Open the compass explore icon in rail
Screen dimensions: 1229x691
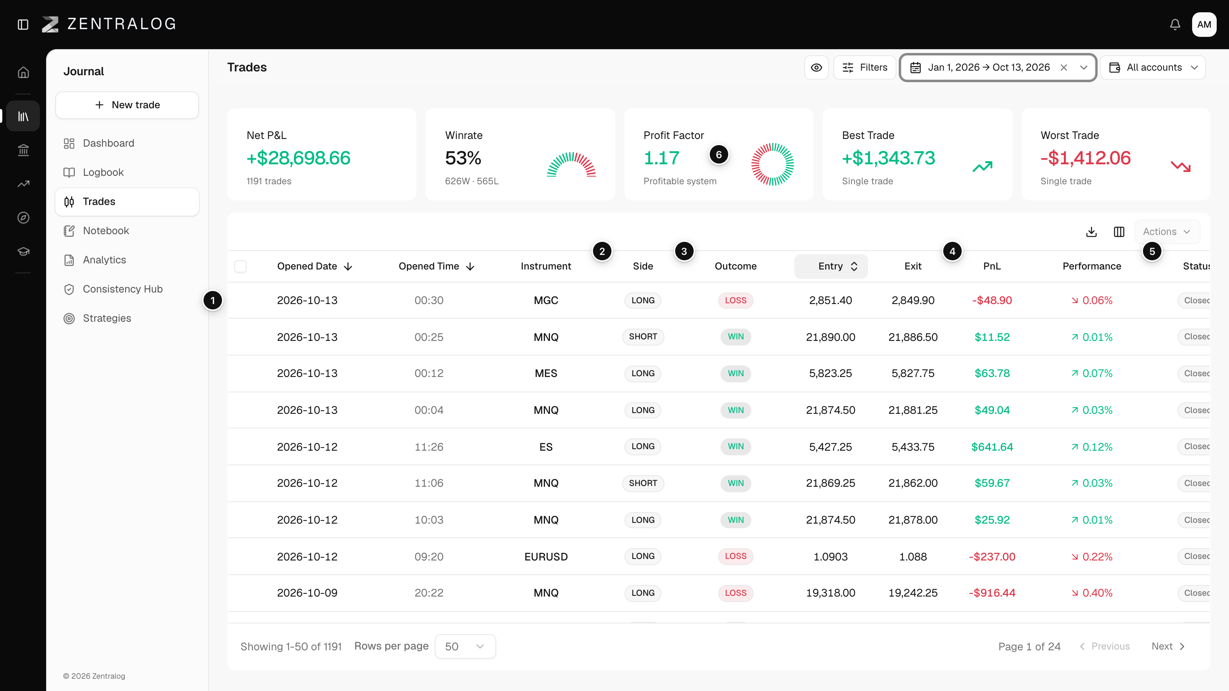coord(23,217)
